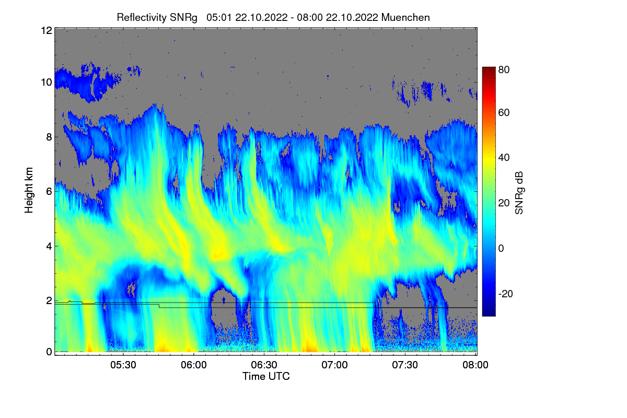This screenshot has width=627, height=418.
Task: Click the dark red top of the colorbar
Action: click(x=489, y=70)
